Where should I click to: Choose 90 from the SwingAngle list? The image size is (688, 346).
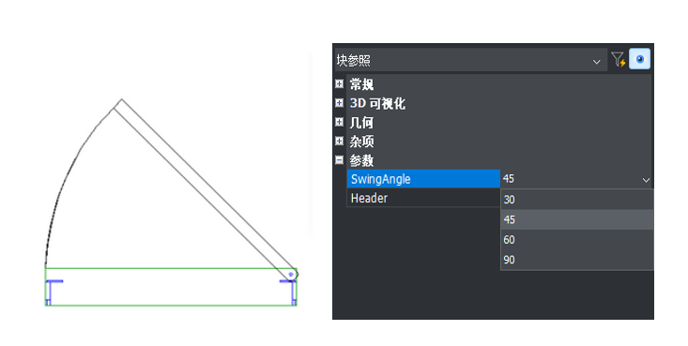[577, 260]
